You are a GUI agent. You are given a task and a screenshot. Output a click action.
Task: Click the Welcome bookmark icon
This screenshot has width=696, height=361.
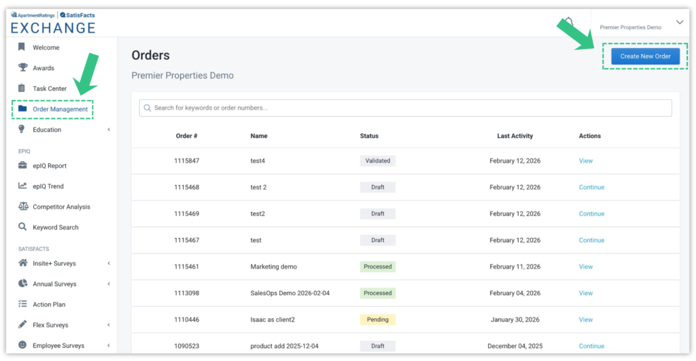point(22,48)
